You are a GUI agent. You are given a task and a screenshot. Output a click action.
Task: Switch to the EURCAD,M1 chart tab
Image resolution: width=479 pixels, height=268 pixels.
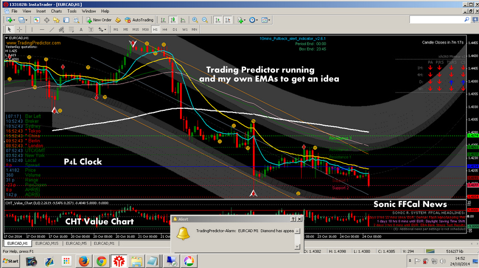(x=104, y=243)
